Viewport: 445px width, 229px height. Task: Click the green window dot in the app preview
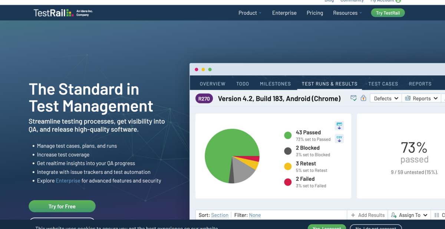[210, 69]
